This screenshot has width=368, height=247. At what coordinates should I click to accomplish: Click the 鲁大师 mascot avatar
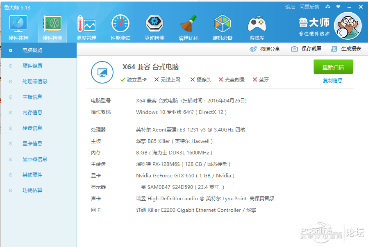tap(348, 26)
